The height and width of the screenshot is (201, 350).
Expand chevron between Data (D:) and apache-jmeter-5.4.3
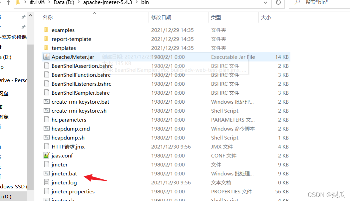79,2
